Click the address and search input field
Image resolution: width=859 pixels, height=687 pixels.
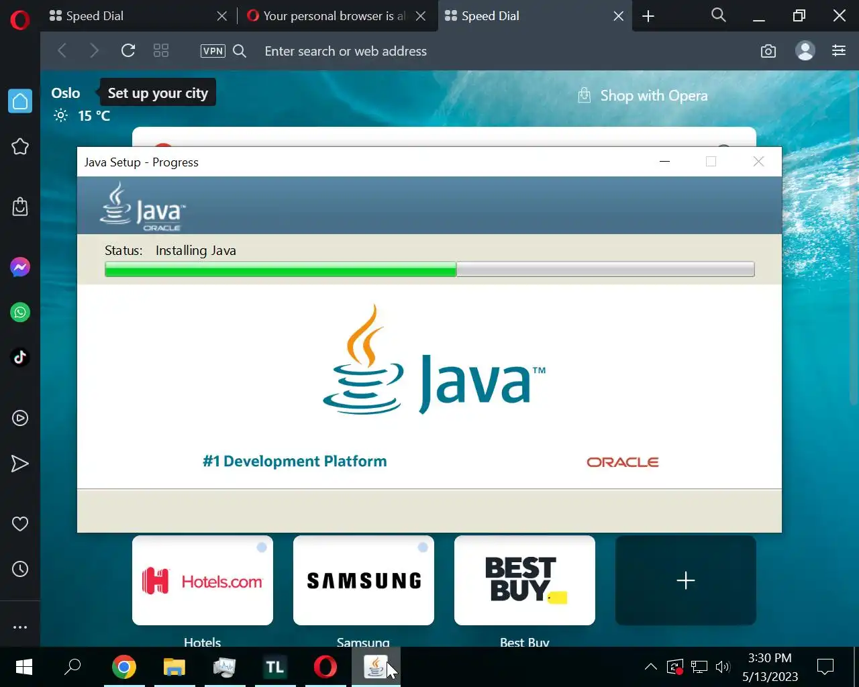(503, 51)
